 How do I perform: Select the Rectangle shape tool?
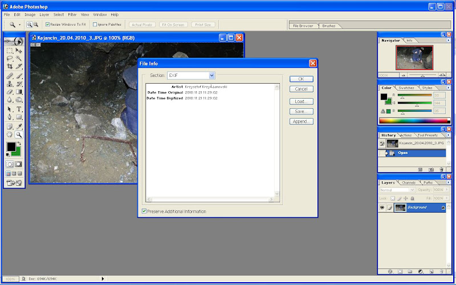click(19, 117)
